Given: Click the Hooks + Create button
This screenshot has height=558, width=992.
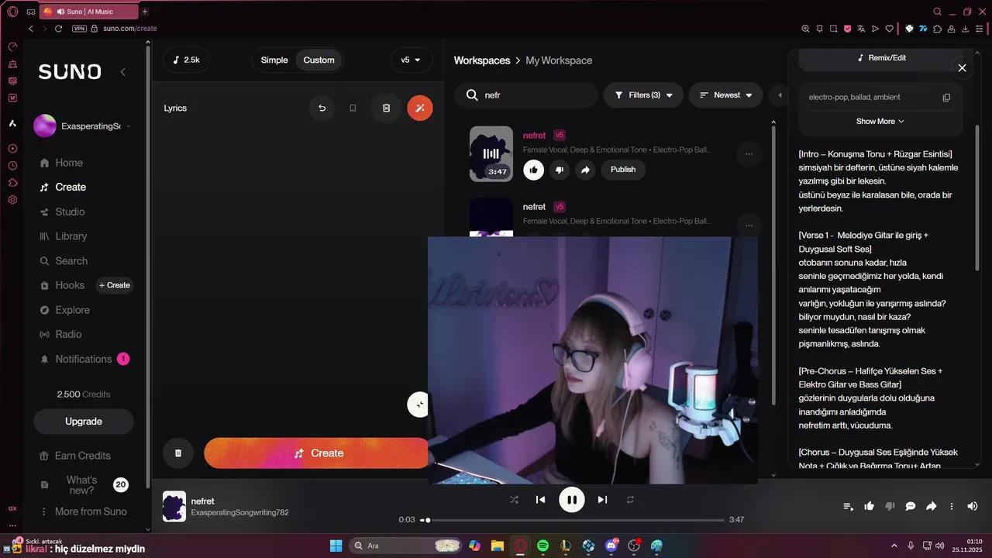Looking at the screenshot, I should pos(115,285).
